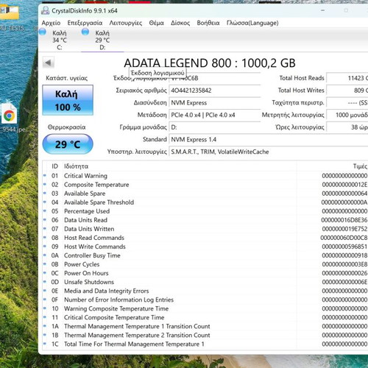The width and height of the screenshot is (368, 368).
Task: Select the Available Spare row
Action: (205, 194)
